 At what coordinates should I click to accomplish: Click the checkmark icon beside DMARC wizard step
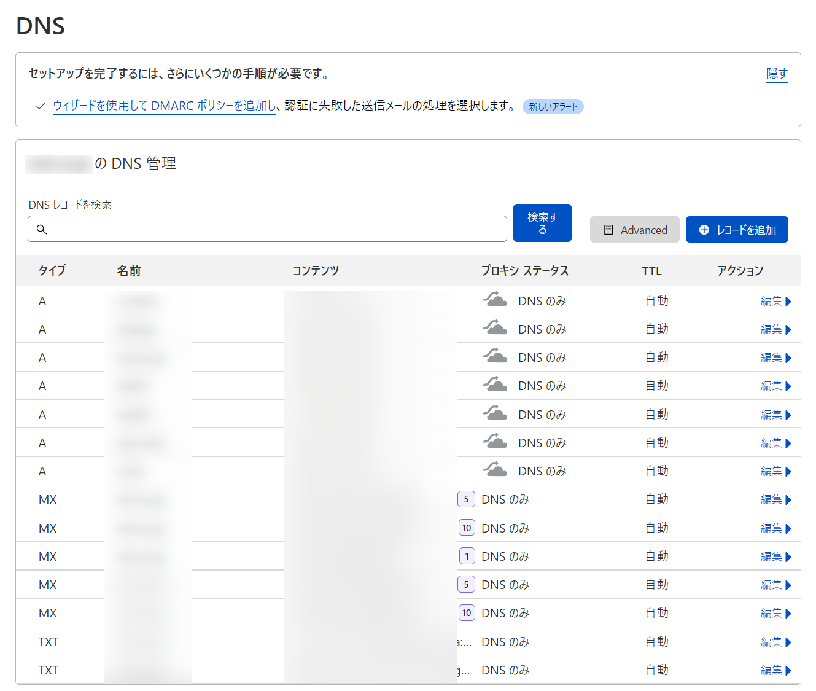click(41, 106)
